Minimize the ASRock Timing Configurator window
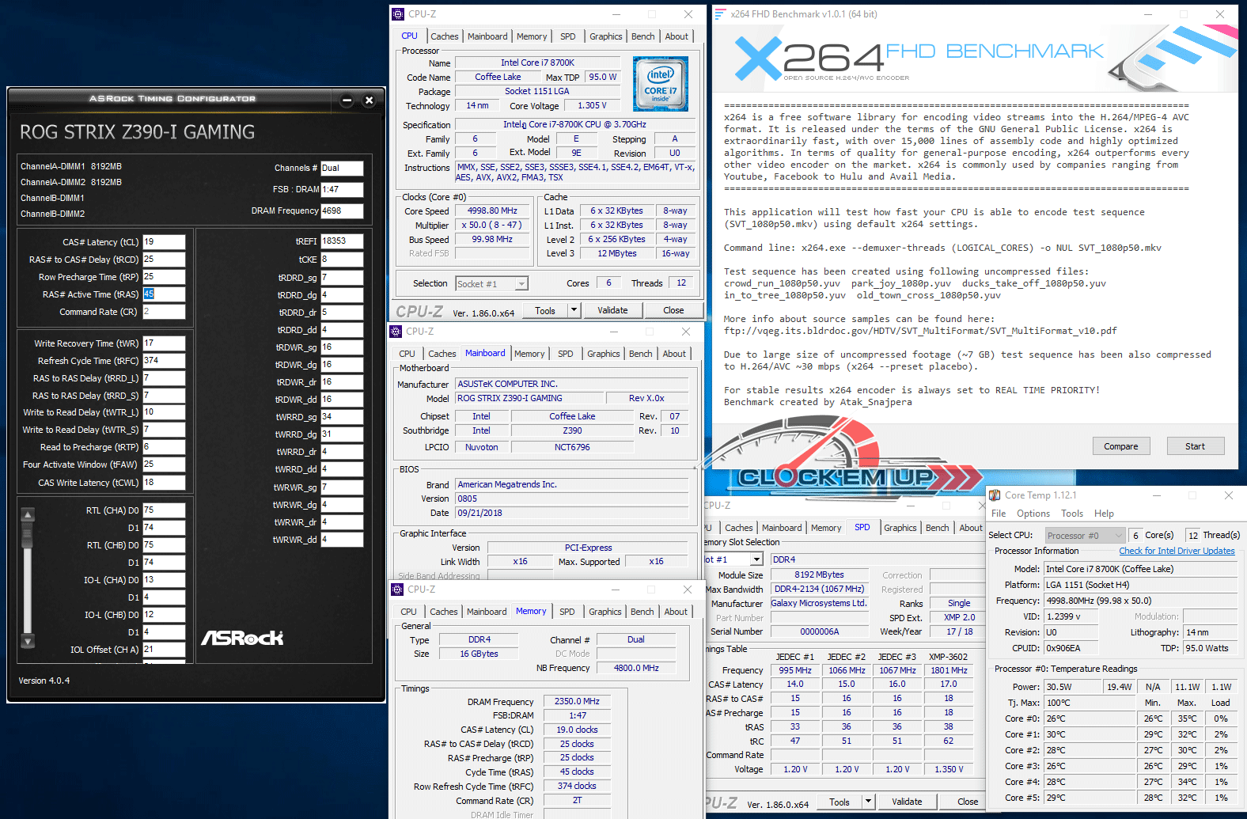Screen dimensions: 1247x819 click(347, 100)
